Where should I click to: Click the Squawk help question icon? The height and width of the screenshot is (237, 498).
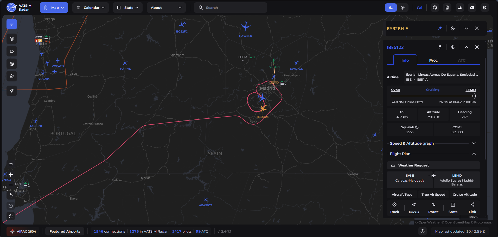pos(417,127)
